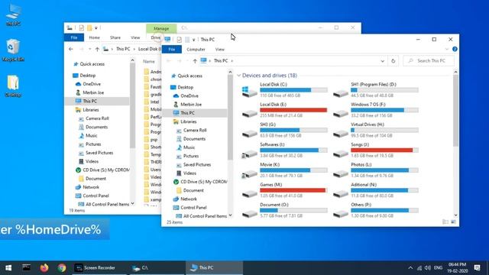Open Computer ribbon tab

click(196, 49)
